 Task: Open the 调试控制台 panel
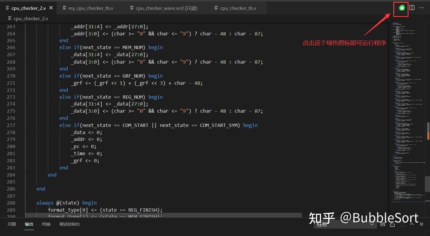pos(69,224)
